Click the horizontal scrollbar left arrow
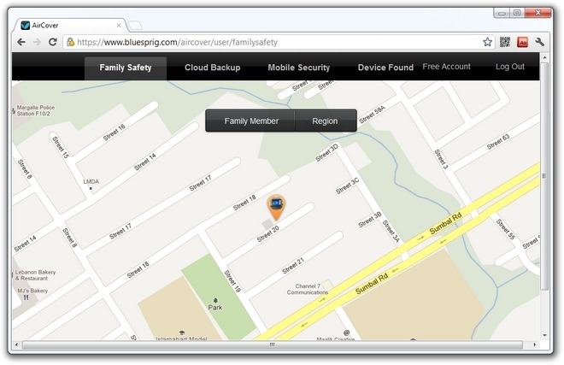Image resolution: width=564 pixels, height=365 pixels. point(16,344)
